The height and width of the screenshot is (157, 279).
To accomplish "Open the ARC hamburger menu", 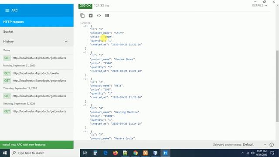I will [x=7, y=10].
